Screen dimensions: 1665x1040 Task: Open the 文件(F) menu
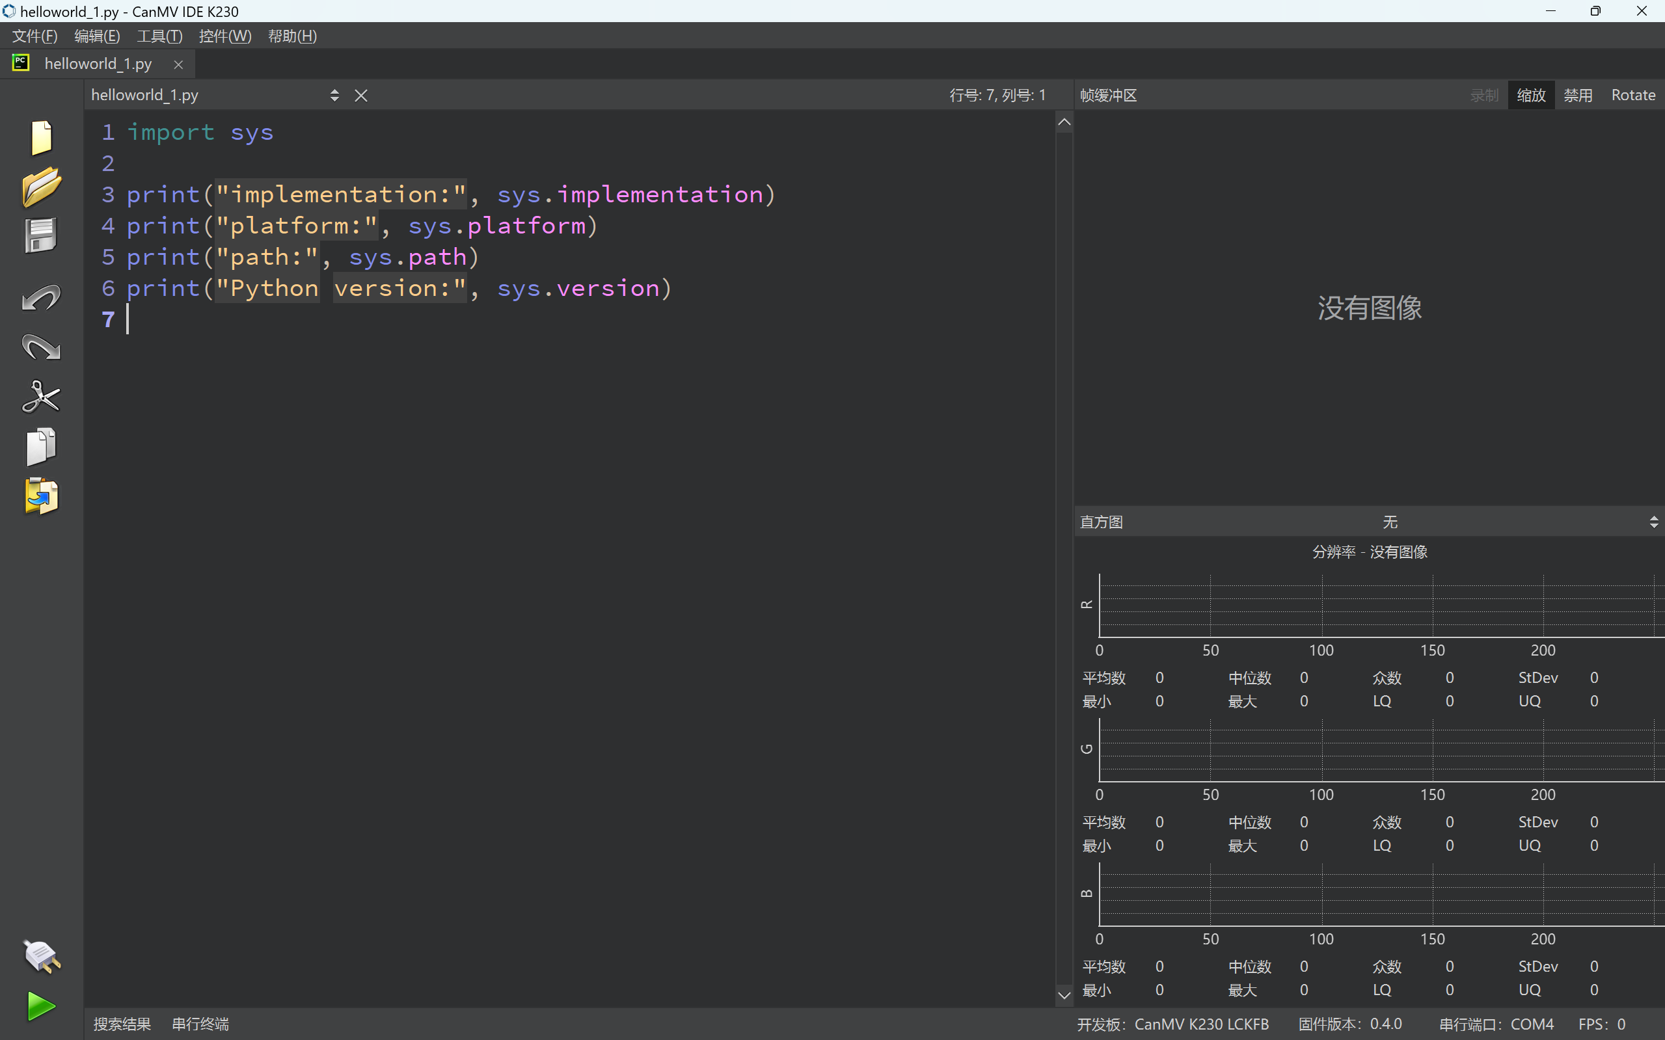pyautogui.click(x=34, y=36)
